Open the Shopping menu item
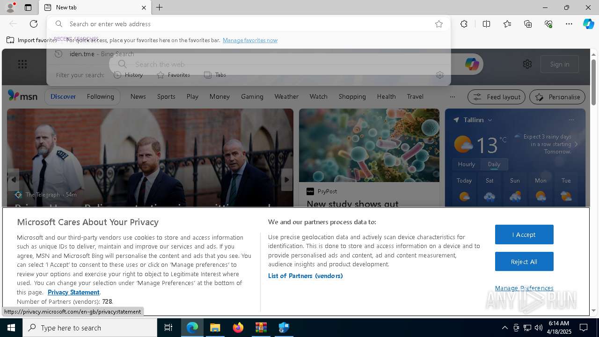The height and width of the screenshot is (337, 599). pos(352,96)
